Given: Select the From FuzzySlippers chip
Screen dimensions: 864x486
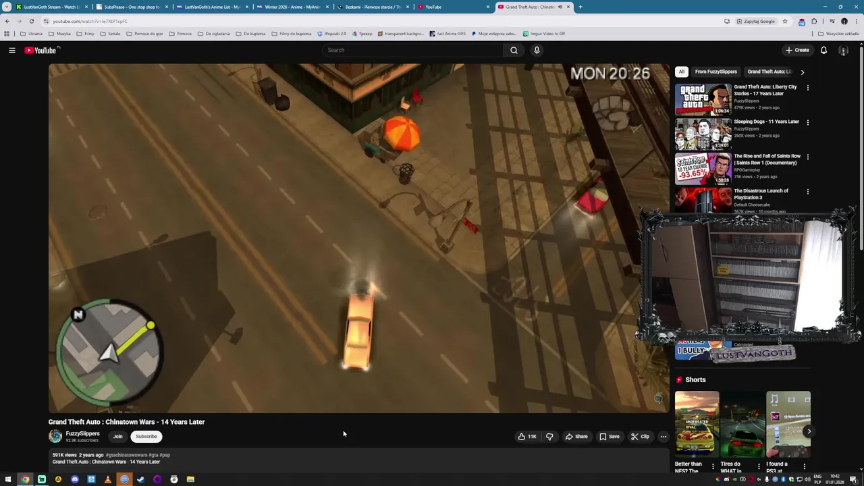Looking at the screenshot, I should point(715,72).
